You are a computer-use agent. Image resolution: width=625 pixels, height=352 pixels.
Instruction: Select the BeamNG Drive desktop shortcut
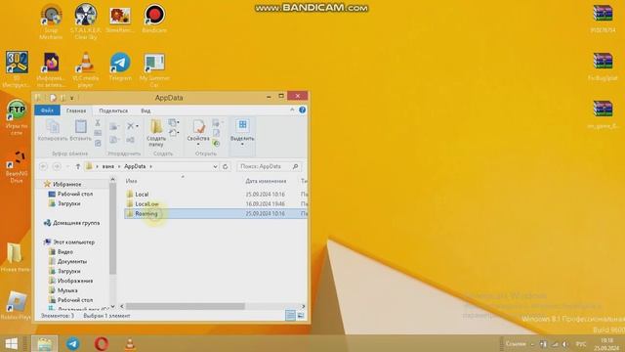pyautogui.click(x=17, y=166)
